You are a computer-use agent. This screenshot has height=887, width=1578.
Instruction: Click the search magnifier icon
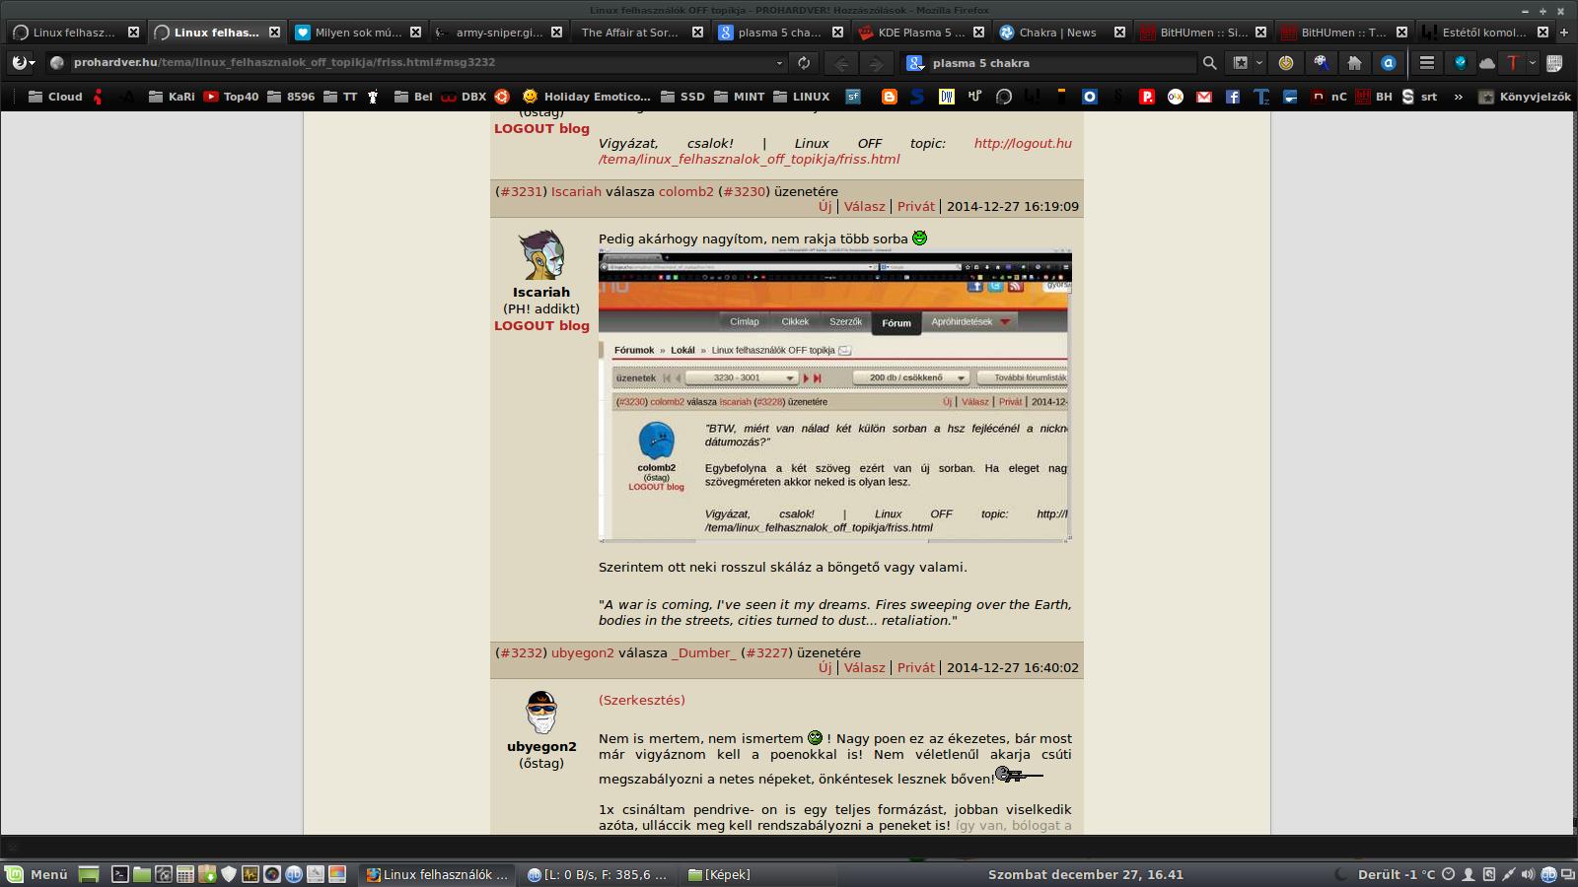pos(1209,63)
